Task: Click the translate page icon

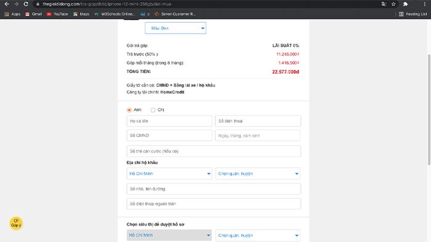Action: coord(384,4)
